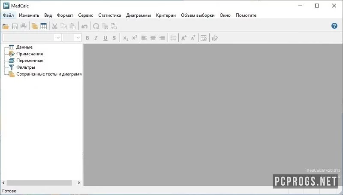This screenshot has height=195, width=343.
Task: Toggle Strikethrough formatting
Action: pos(114,38)
